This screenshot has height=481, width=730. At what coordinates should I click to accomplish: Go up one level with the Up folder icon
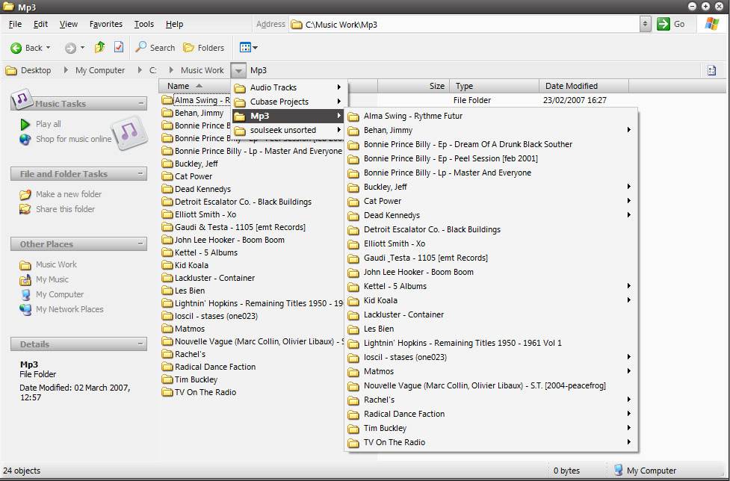[99, 47]
